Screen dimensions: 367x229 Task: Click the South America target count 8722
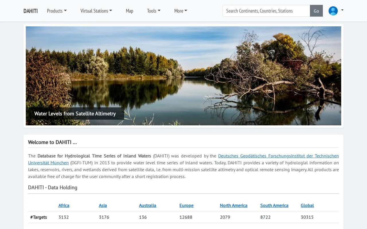click(x=266, y=217)
